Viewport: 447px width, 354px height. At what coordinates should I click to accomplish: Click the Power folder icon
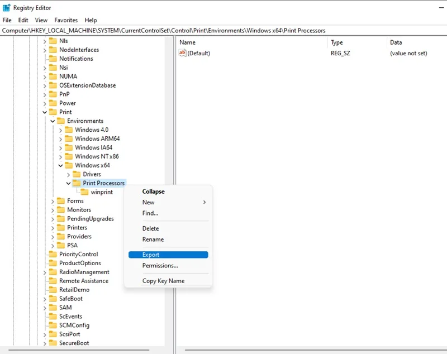pos(53,103)
